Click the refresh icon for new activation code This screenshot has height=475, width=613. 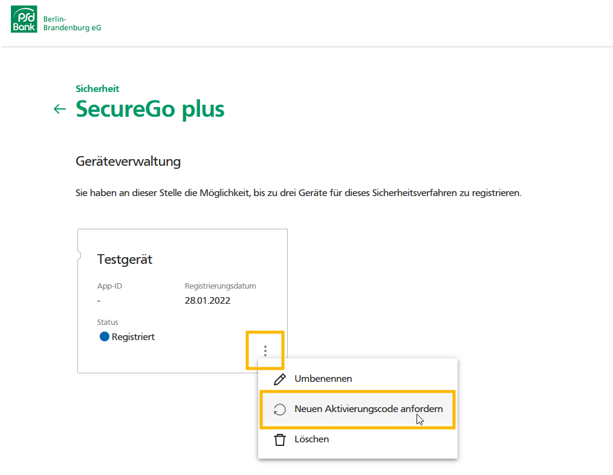point(279,409)
